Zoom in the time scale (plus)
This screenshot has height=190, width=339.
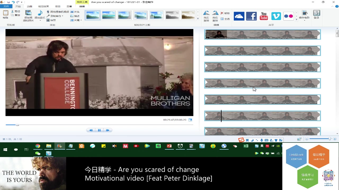tap(335, 139)
